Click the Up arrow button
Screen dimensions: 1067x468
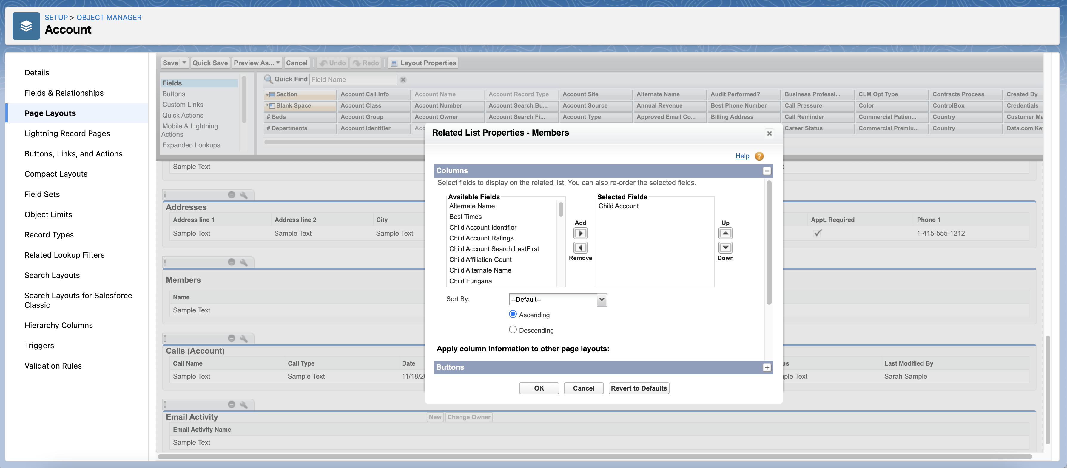pyautogui.click(x=725, y=233)
